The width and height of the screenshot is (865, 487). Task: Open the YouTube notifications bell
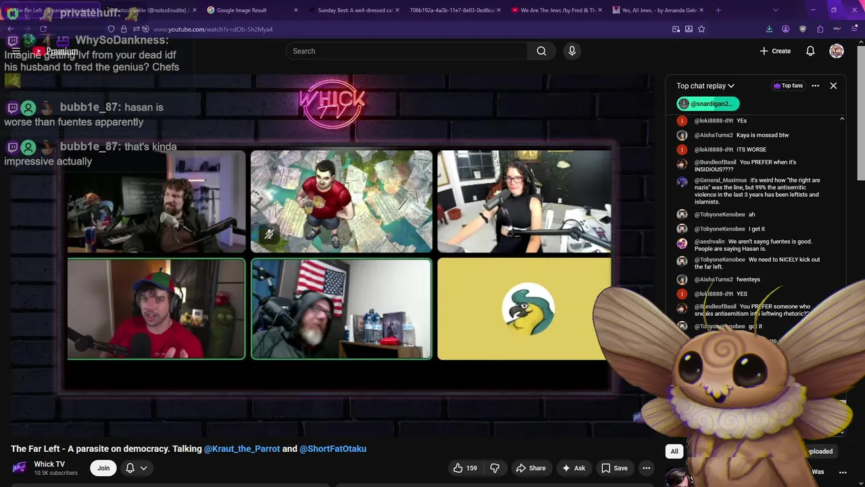point(810,51)
